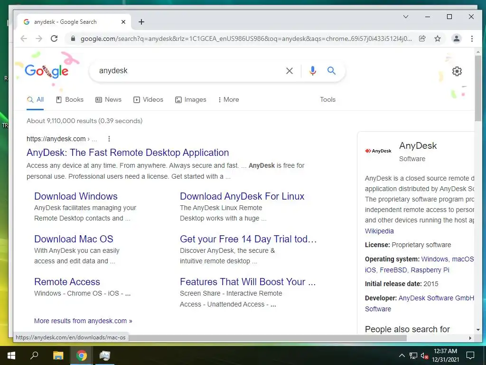Screen dimensions: 486x365
Task: Click the Raspberry Pi link
Action: tap(430, 270)
